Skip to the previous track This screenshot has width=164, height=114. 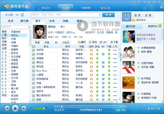pos(7,108)
